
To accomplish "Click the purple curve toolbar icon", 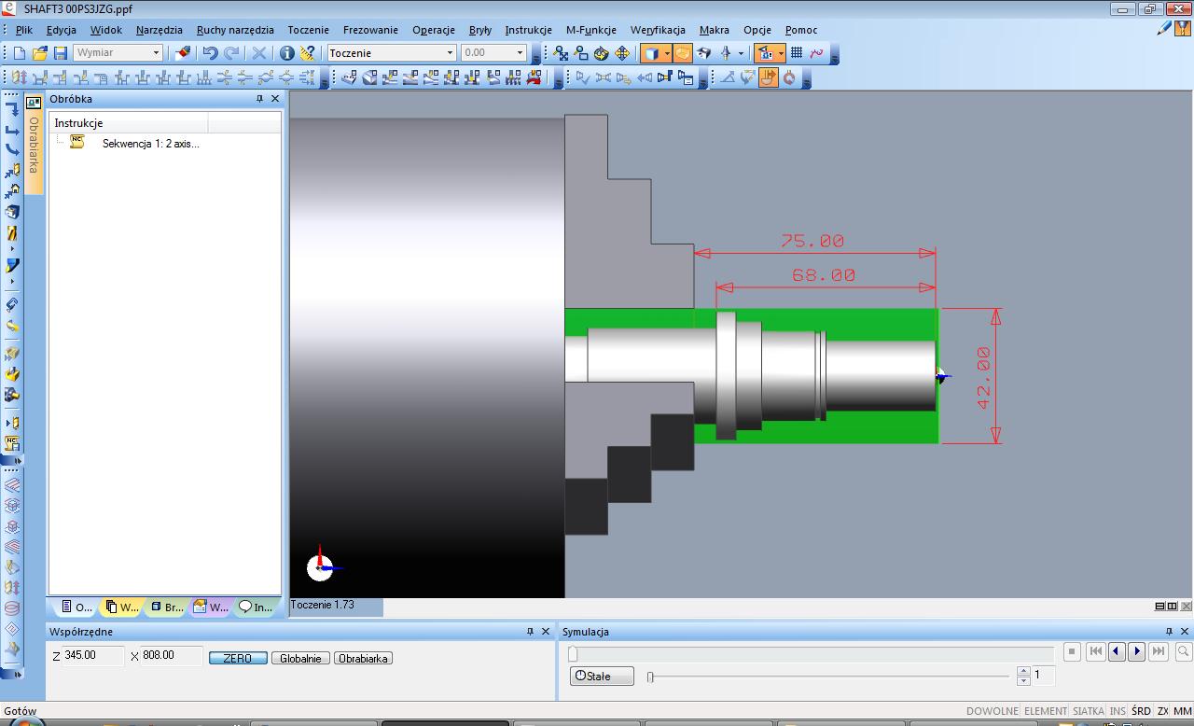I will pos(817,53).
